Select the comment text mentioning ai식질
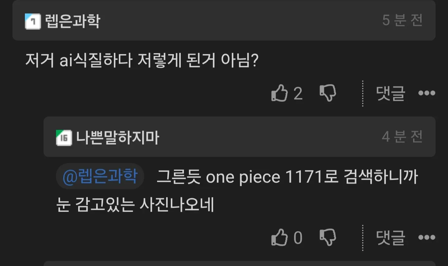Image resolution: width=448 pixels, height=266 pixels. 142,61
